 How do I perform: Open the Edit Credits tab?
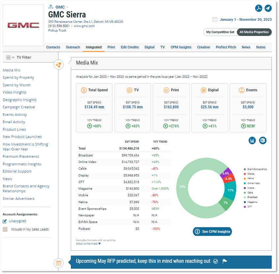pos(130,47)
